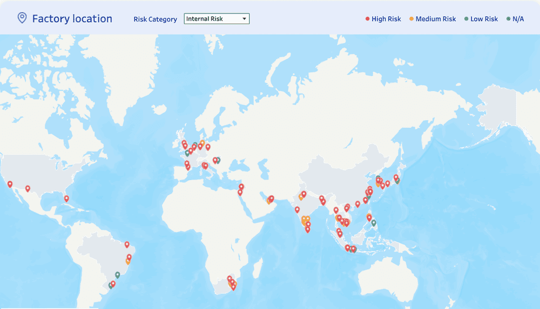Click the map pin icon beside Factory location
Image resolution: width=540 pixels, height=309 pixels.
(22, 18)
